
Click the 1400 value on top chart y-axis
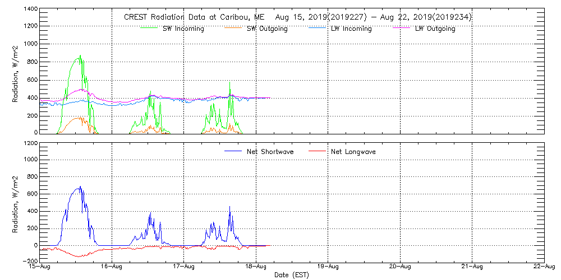(31, 10)
